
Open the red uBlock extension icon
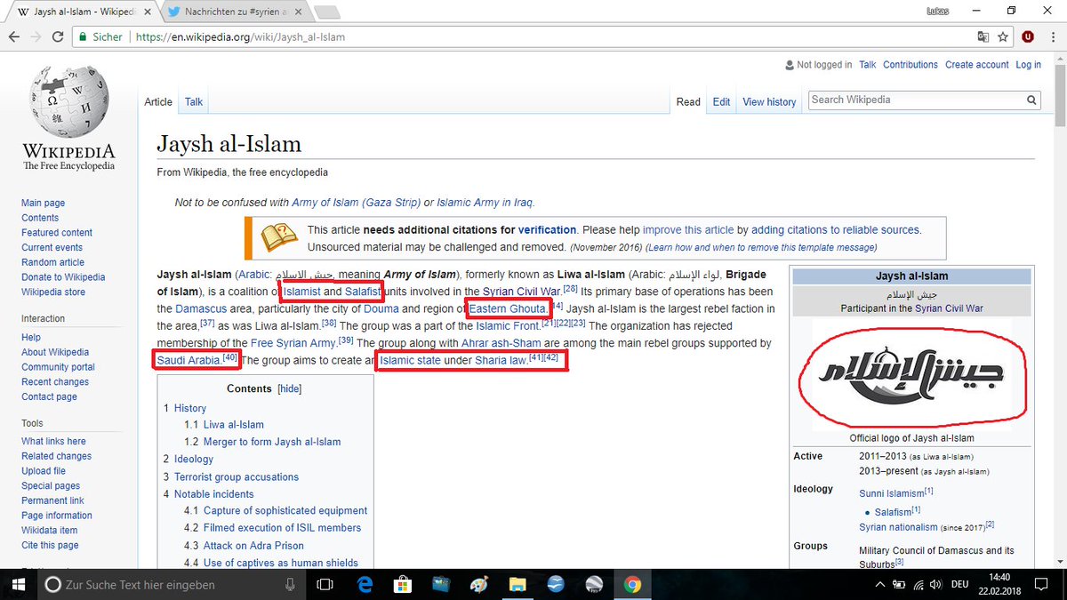pos(1029,37)
